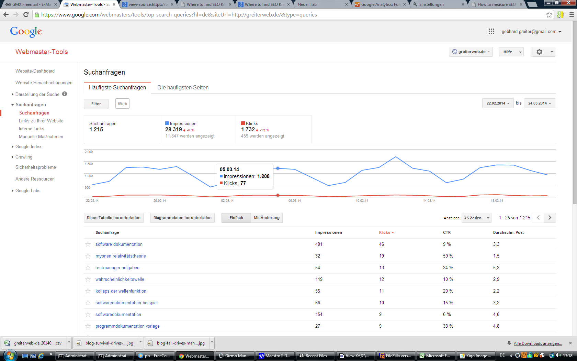The width and height of the screenshot is (577, 361).
Task: Click the info icon beside Darstellung der Suche
Action: pyautogui.click(x=65, y=94)
